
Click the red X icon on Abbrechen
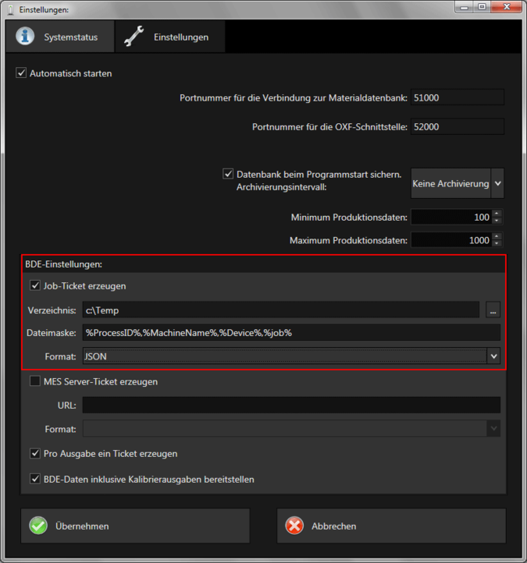click(x=294, y=526)
